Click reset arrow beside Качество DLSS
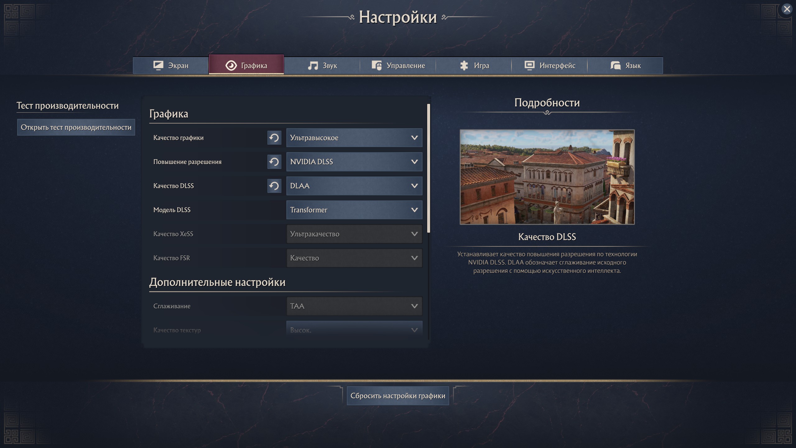 274,186
